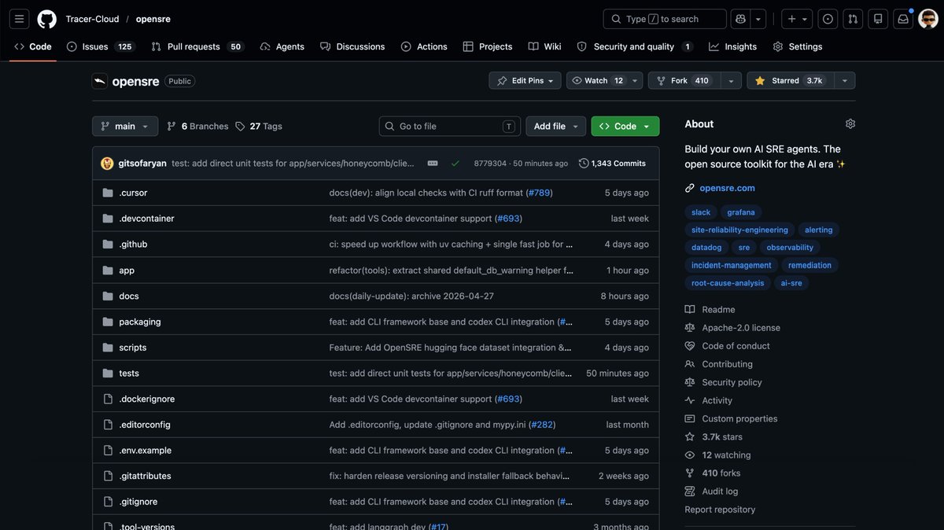Viewport: 944px width, 530px height.
Task: Open the Agents tab
Action: coord(282,46)
